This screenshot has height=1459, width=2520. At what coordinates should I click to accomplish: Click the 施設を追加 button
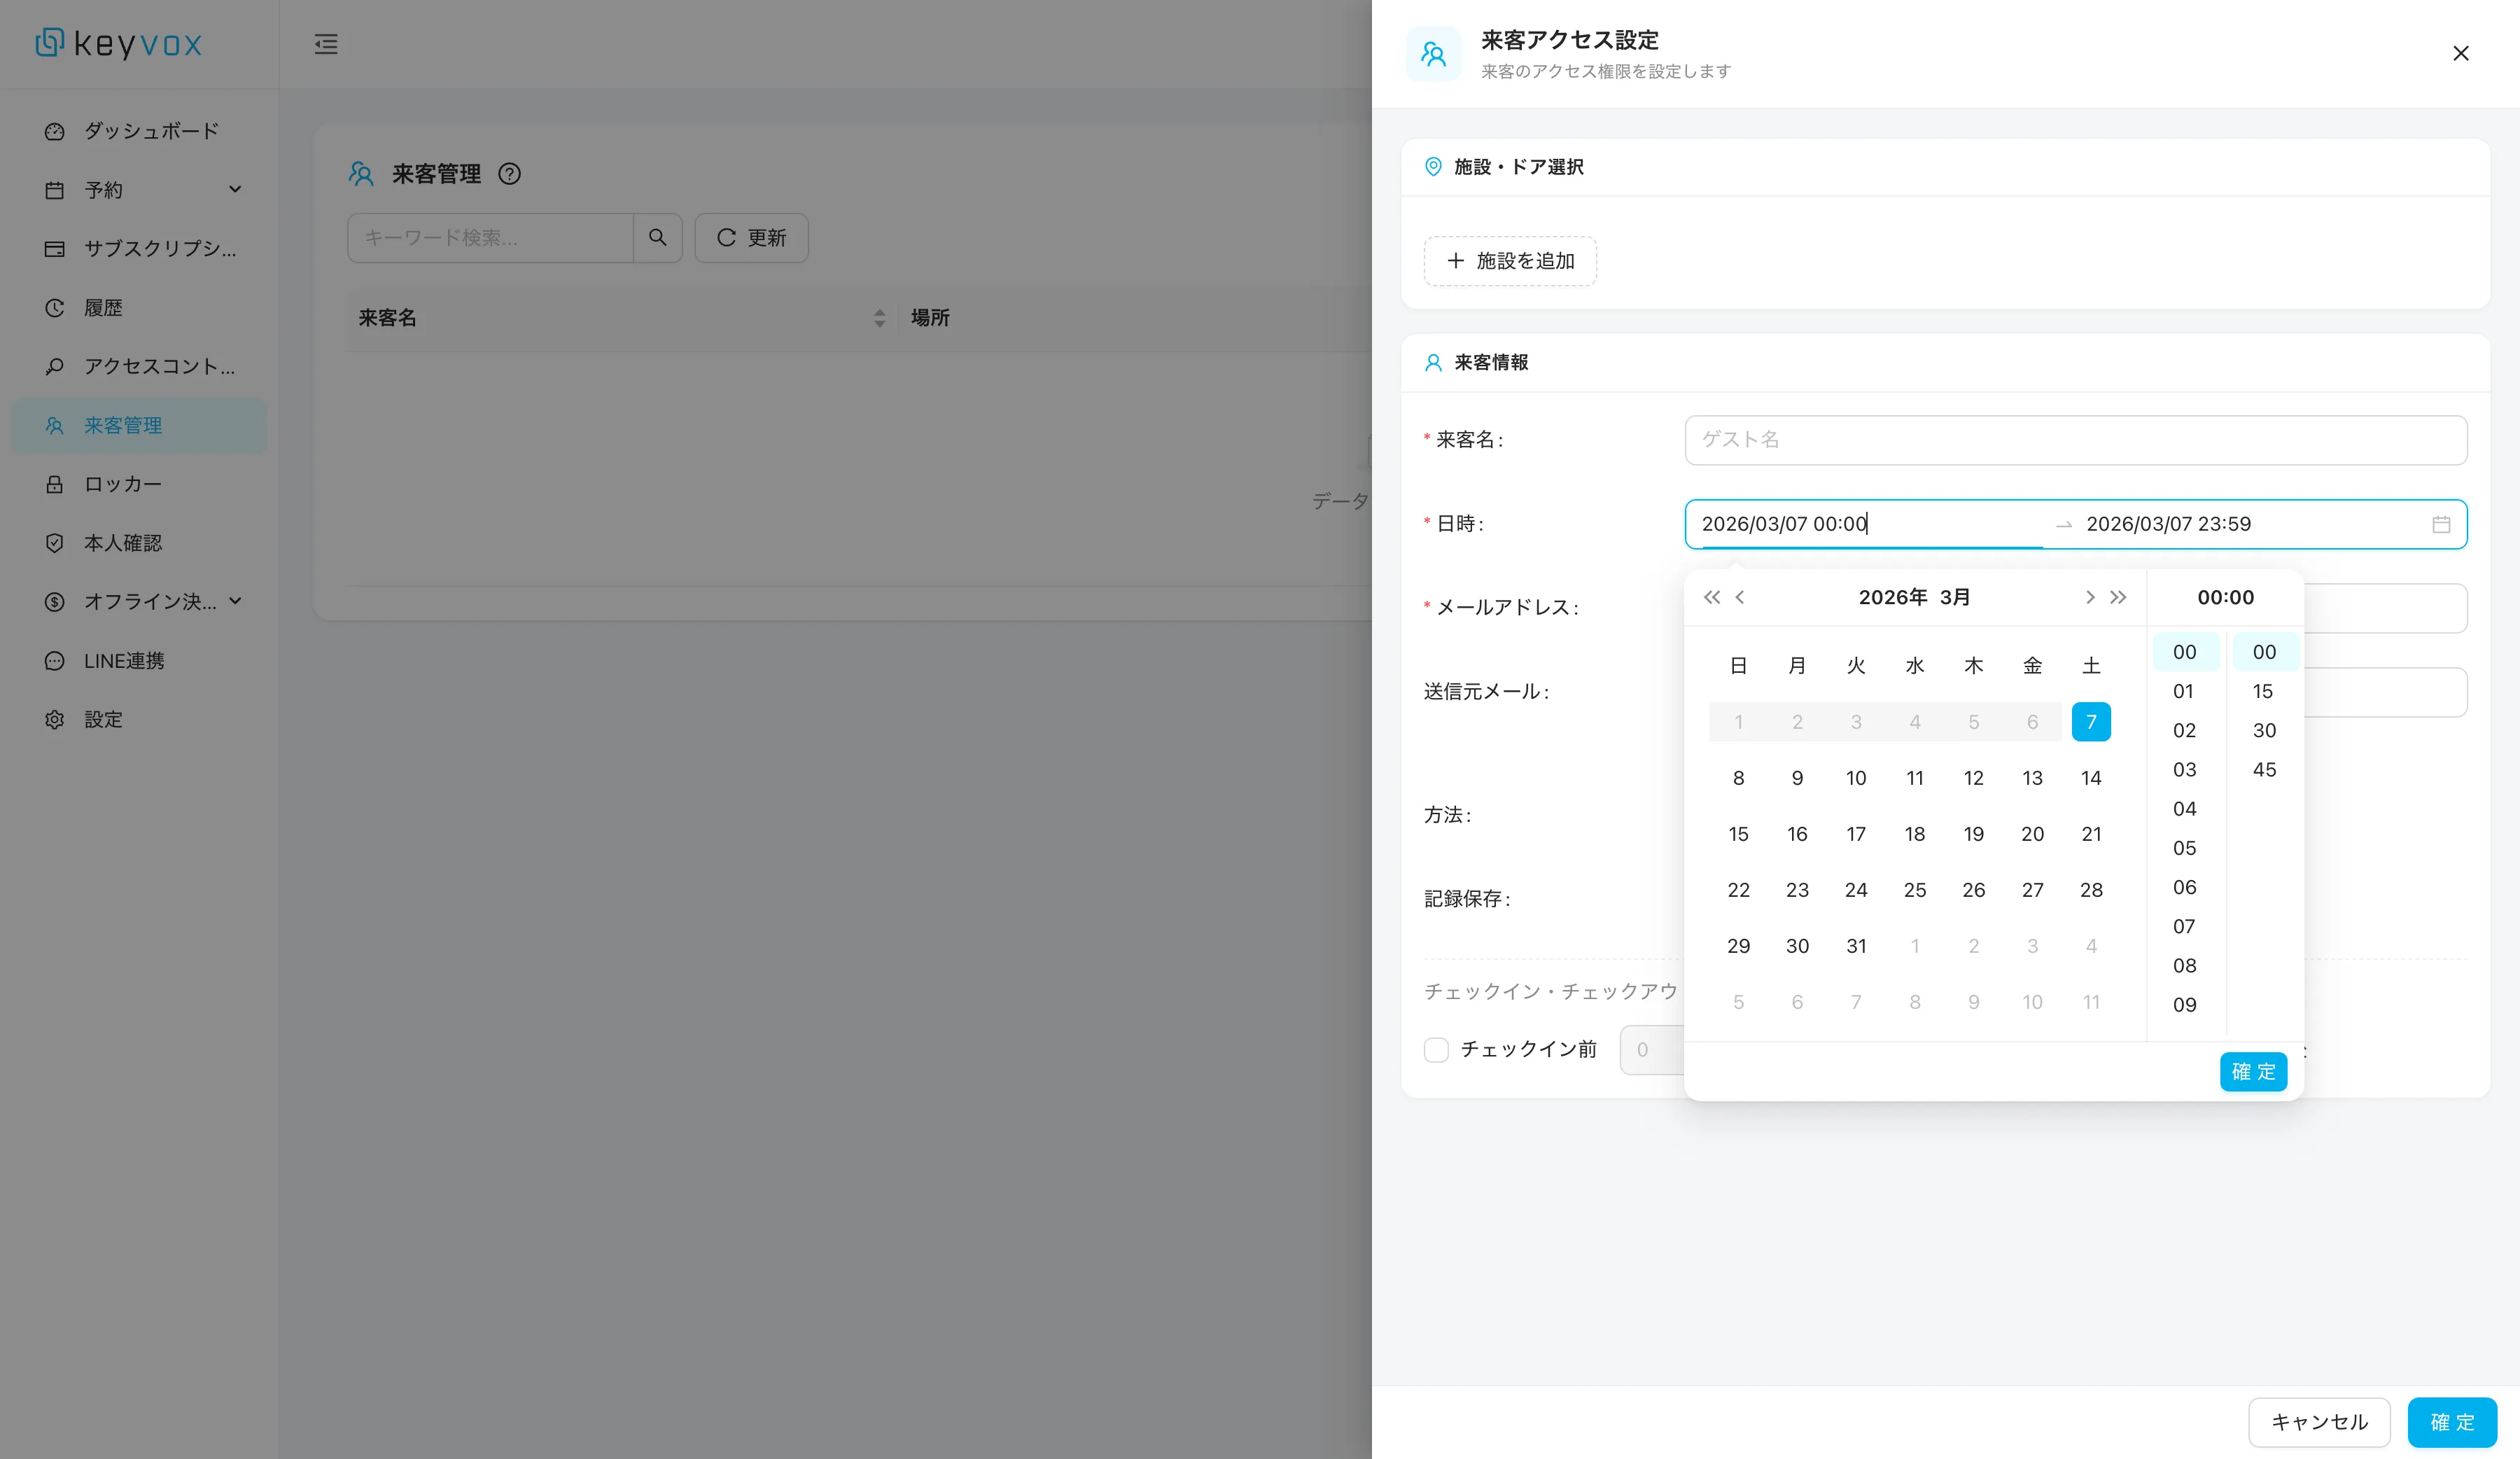1510,261
